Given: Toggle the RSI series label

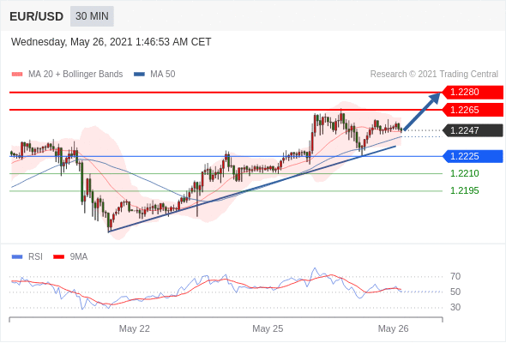Looking at the screenshot, I should (35, 257).
